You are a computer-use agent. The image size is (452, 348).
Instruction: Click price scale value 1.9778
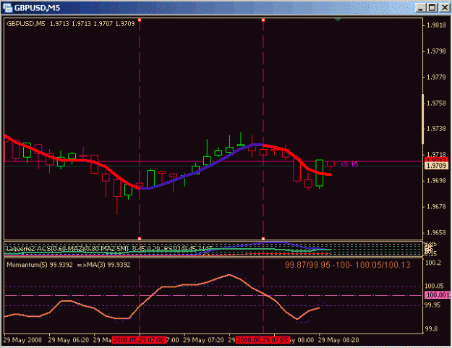tap(436, 77)
